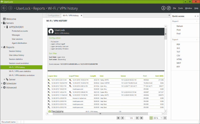Open Agent distribution in tree
200x124 pixels.
(x=19, y=43)
